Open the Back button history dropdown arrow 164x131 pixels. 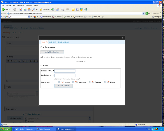click(x=11, y=9)
